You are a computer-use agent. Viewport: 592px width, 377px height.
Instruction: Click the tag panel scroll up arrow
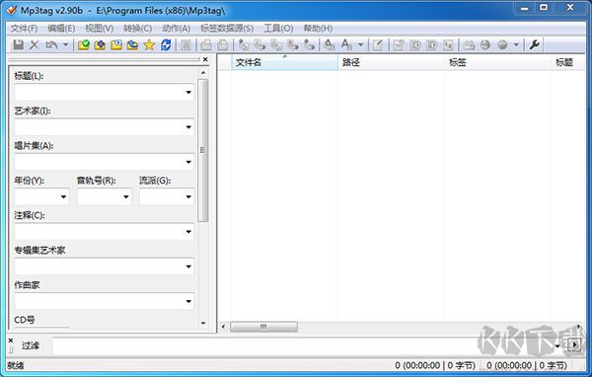(203, 72)
